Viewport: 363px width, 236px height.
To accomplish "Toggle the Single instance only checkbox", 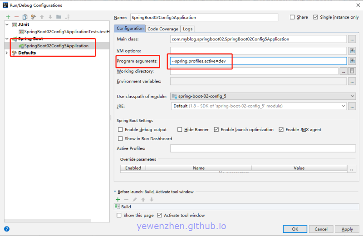I will 315,17.
